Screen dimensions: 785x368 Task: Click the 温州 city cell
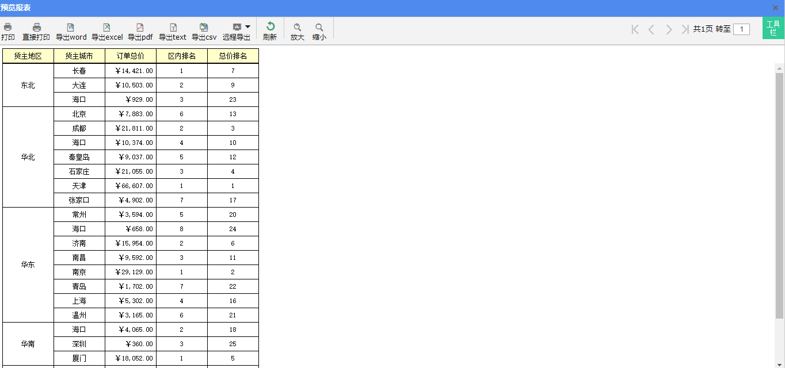point(79,315)
